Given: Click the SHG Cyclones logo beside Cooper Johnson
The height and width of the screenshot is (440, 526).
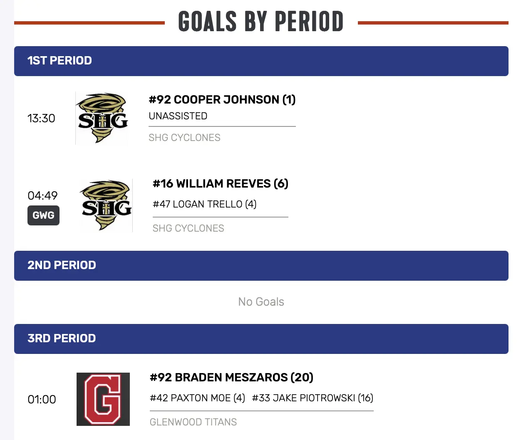Looking at the screenshot, I should pos(102,118).
